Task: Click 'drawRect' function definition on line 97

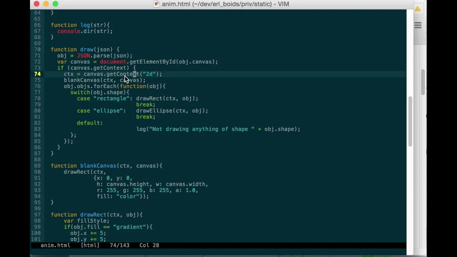Action: pos(93,215)
